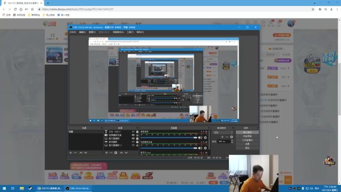Screen dimensions: 341x192
Task: Toggle visibility of display capture 2 source
Action: point(133,145)
